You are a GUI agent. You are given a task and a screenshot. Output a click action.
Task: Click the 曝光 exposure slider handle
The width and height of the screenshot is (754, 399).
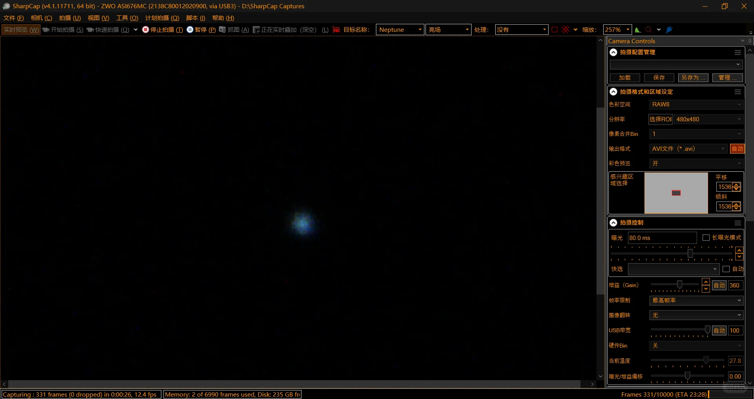[690, 253]
